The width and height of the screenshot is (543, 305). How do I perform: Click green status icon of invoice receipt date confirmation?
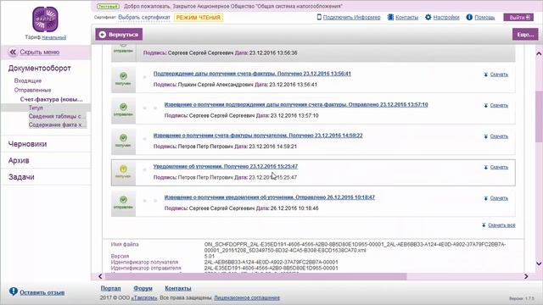[x=123, y=75]
